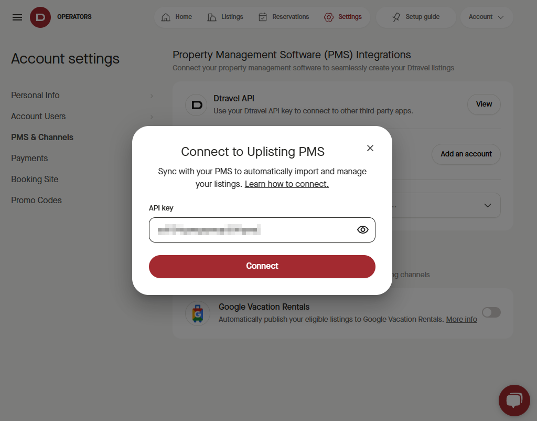Click the API key input field
The height and width of the screenshot is (421, 537).
point(262,230)
